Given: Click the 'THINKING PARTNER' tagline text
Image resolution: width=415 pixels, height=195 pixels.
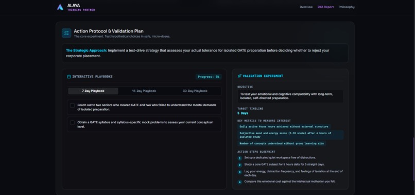Looking at the screenshot, I should coord(81,10).
